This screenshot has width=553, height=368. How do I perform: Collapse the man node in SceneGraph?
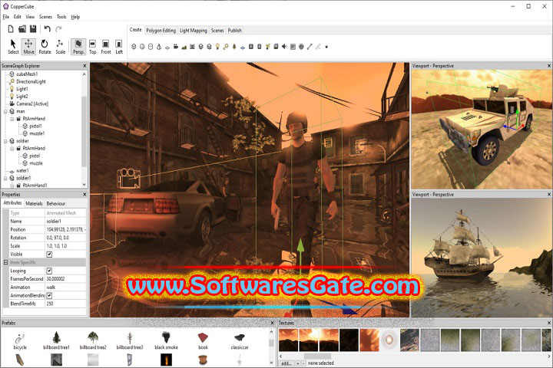click(x=5, y=111)
